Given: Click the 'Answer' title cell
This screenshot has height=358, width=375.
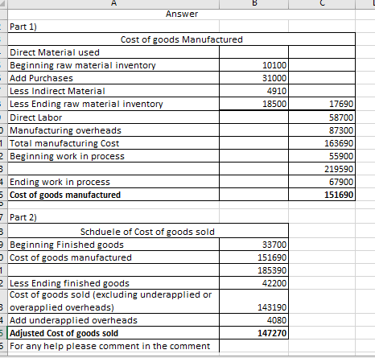Looking at the screenshot, I should [182, 14].
